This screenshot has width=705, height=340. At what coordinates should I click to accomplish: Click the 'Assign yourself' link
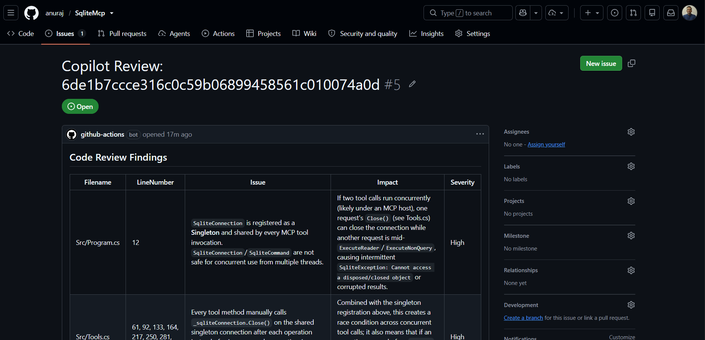(546, 145)
